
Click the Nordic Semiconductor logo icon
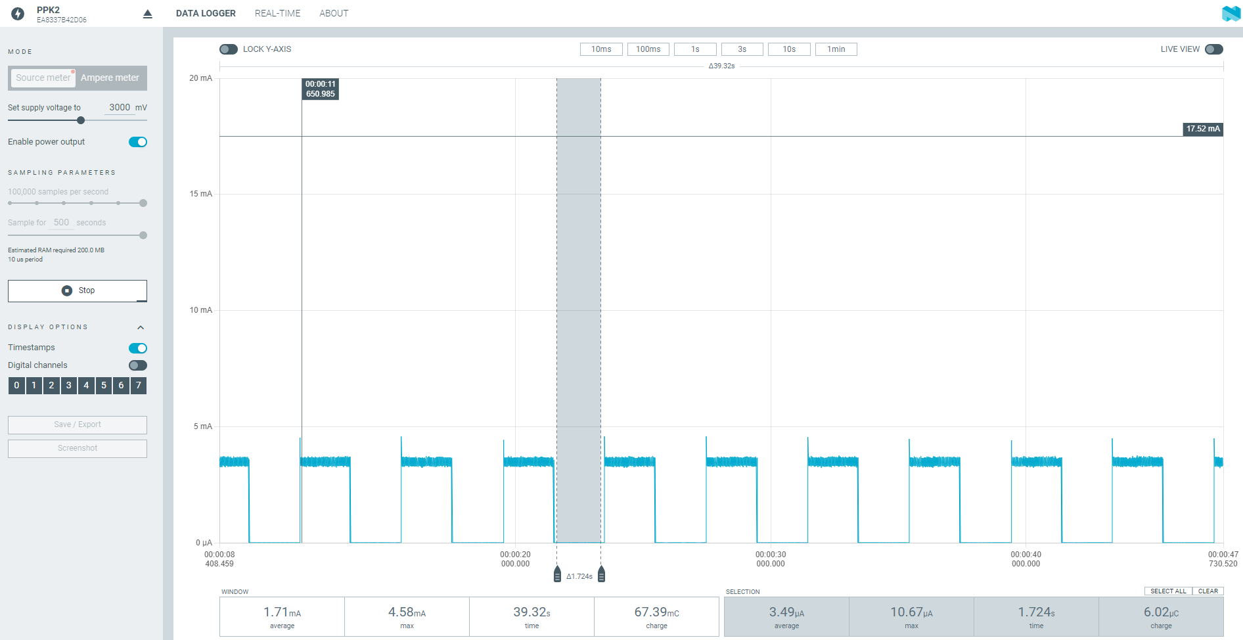pos(1231,13)
